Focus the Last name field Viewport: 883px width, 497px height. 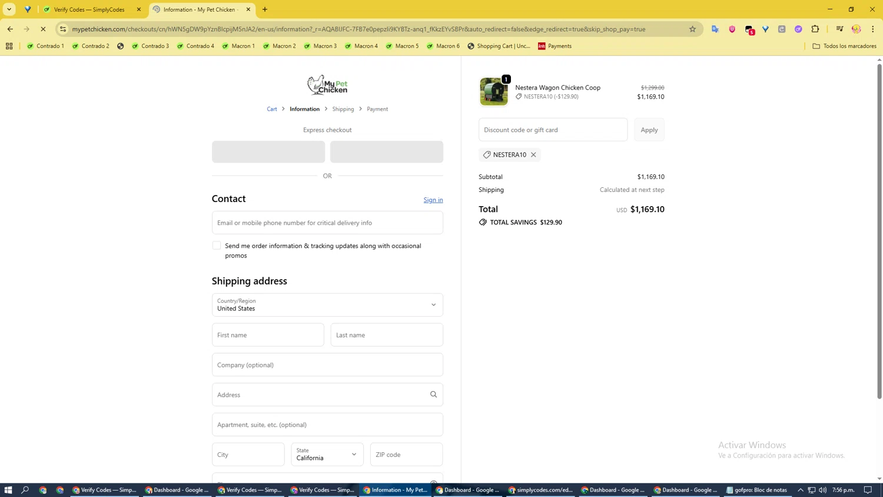pos(387,335)
